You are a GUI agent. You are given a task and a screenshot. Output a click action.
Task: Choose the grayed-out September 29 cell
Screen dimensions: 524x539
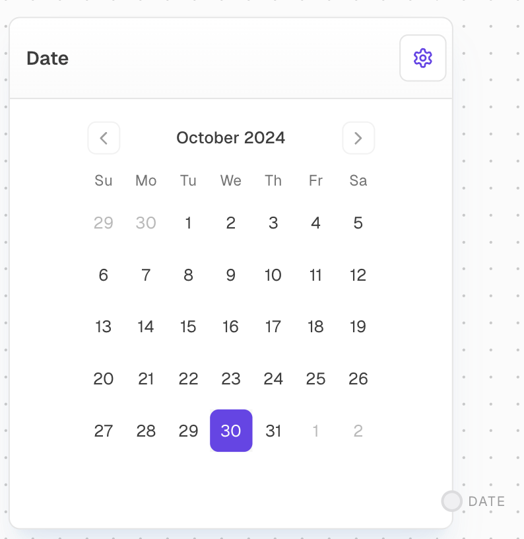(104, 223)
